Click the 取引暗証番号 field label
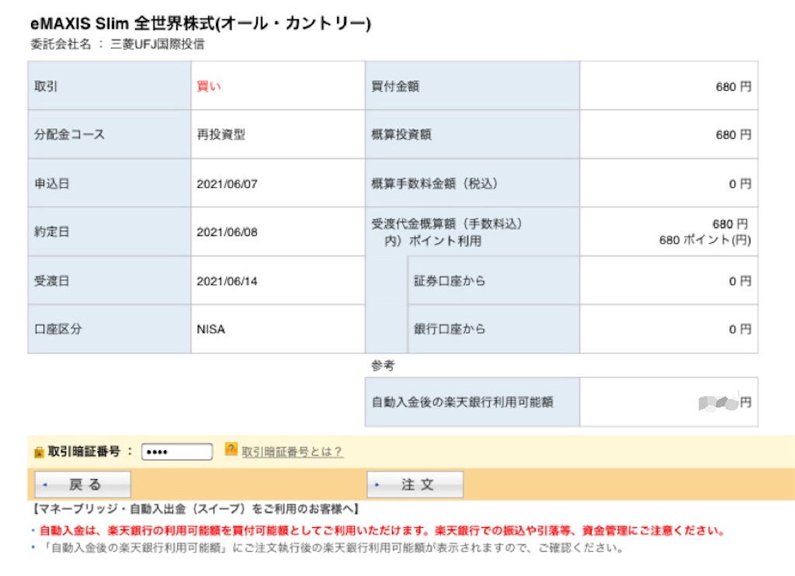Image resolution: width=795 pixels, height=576 pixels. pyautogui.click(x=84, y=452)
